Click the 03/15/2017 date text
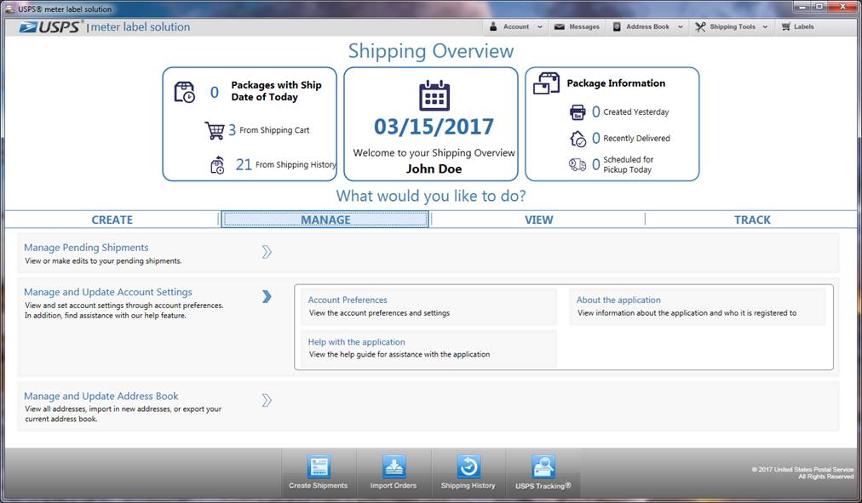The width and height of the screenshot is (862, 503). tap(434, 127)
